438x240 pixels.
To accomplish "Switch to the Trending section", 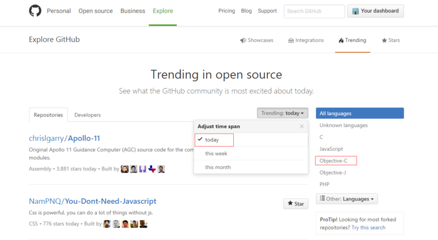I will click(x=353, y=40).
